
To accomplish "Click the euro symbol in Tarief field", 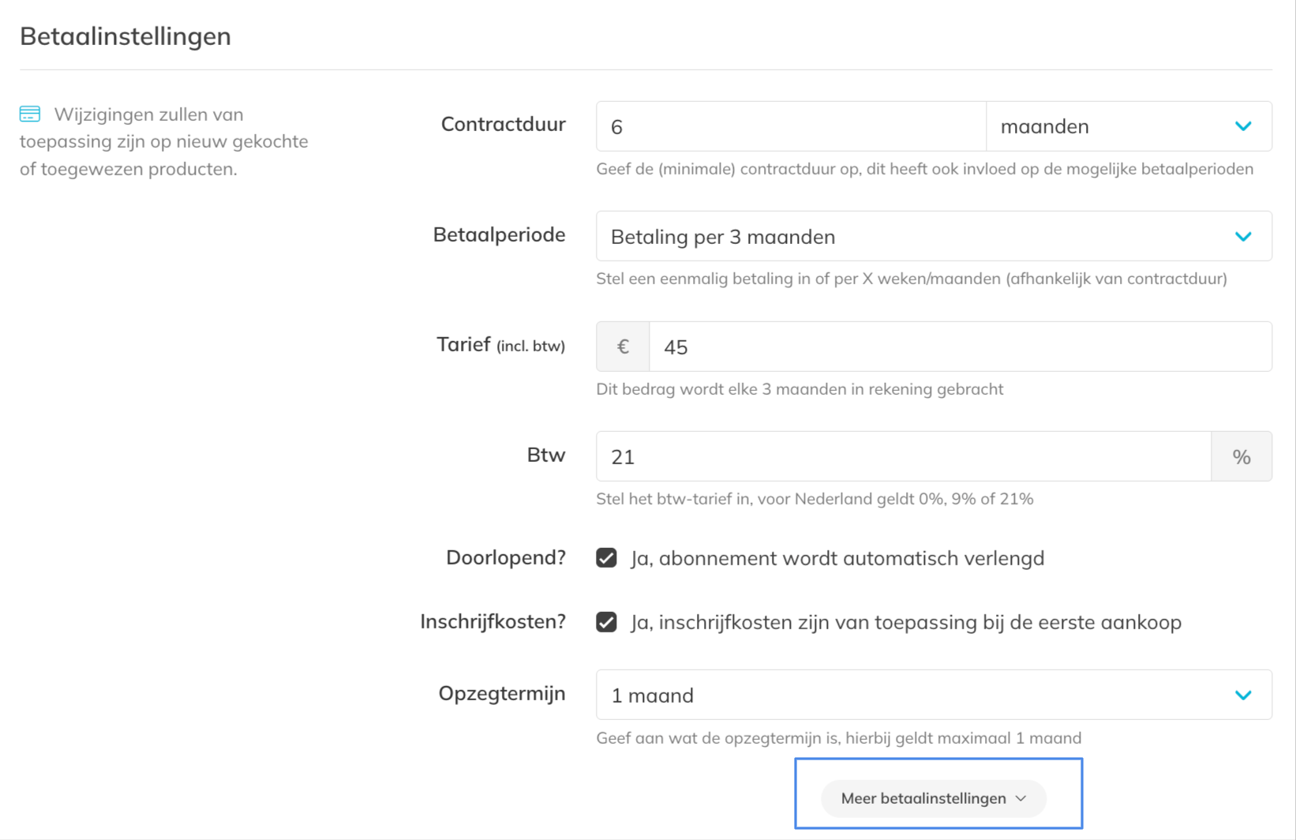I will coord(623,347).
